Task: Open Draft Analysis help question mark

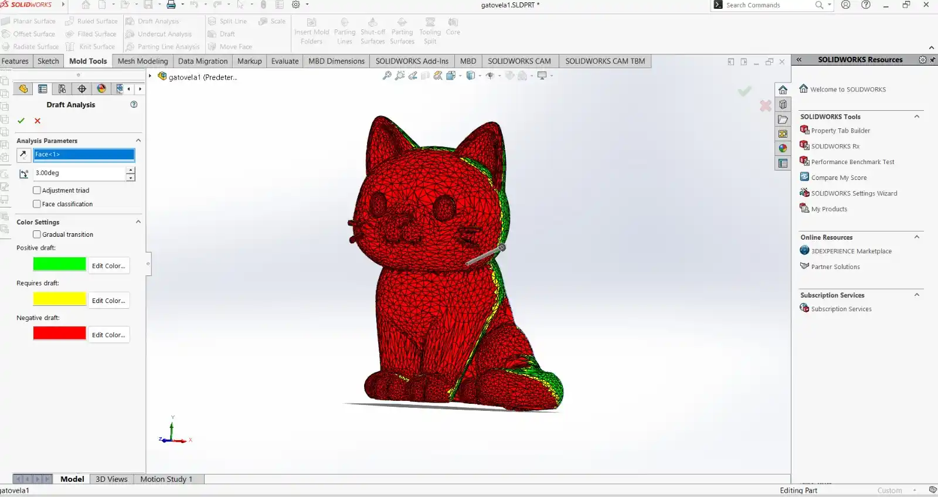Action: click(134, 104)
